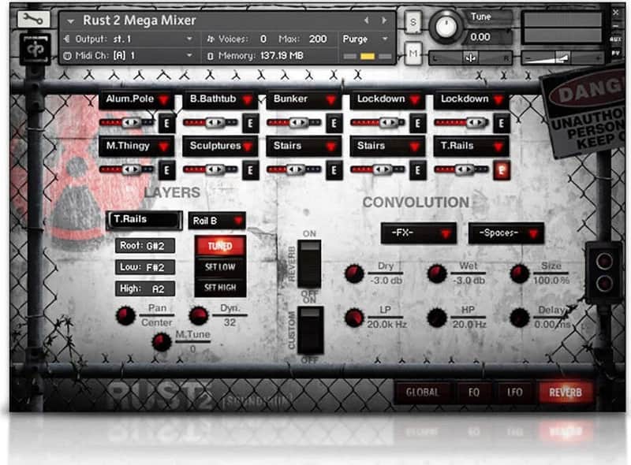Open the E editor for Alum.Pole

166,123
